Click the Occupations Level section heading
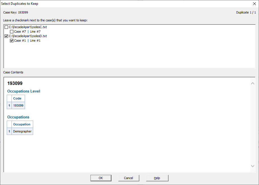 point(24,91)
